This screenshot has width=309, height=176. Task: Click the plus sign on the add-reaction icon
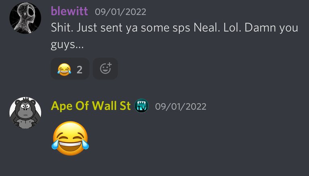click(109, 65)
